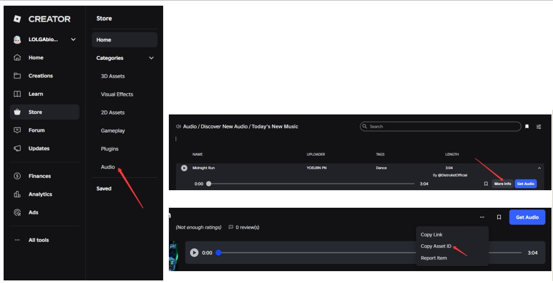Click the house icon beside Home
The width and height of the screenshot is (553, 283).
17,57
